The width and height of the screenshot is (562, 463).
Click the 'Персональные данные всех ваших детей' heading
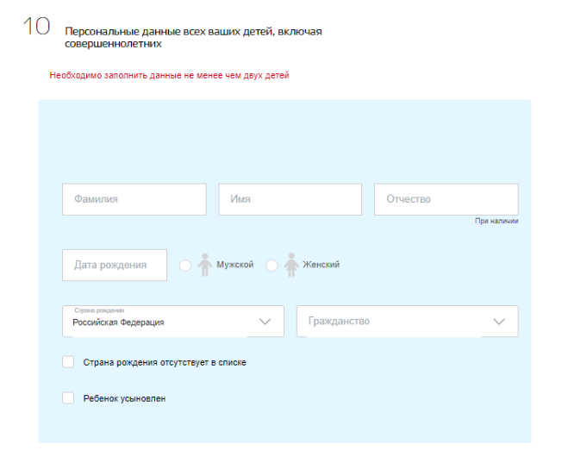pyautogui.click(x=193, y=37)
